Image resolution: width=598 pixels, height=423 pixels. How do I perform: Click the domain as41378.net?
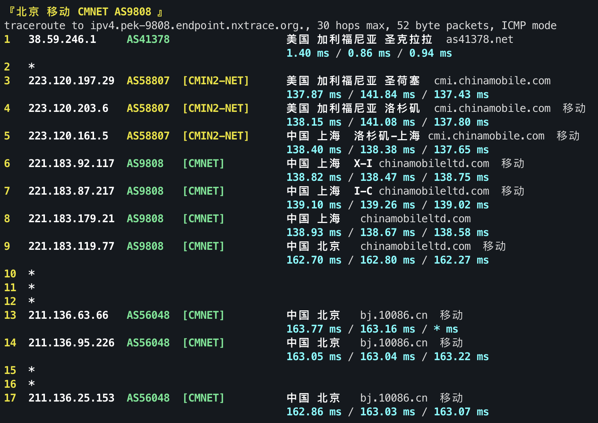tap(479, 39)
